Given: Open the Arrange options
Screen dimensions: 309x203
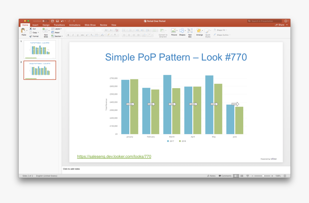Looking at the screenshot, I should (x=199, y=32).
